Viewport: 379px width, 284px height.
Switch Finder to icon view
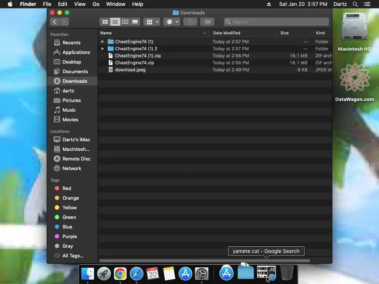pos(105,22)
